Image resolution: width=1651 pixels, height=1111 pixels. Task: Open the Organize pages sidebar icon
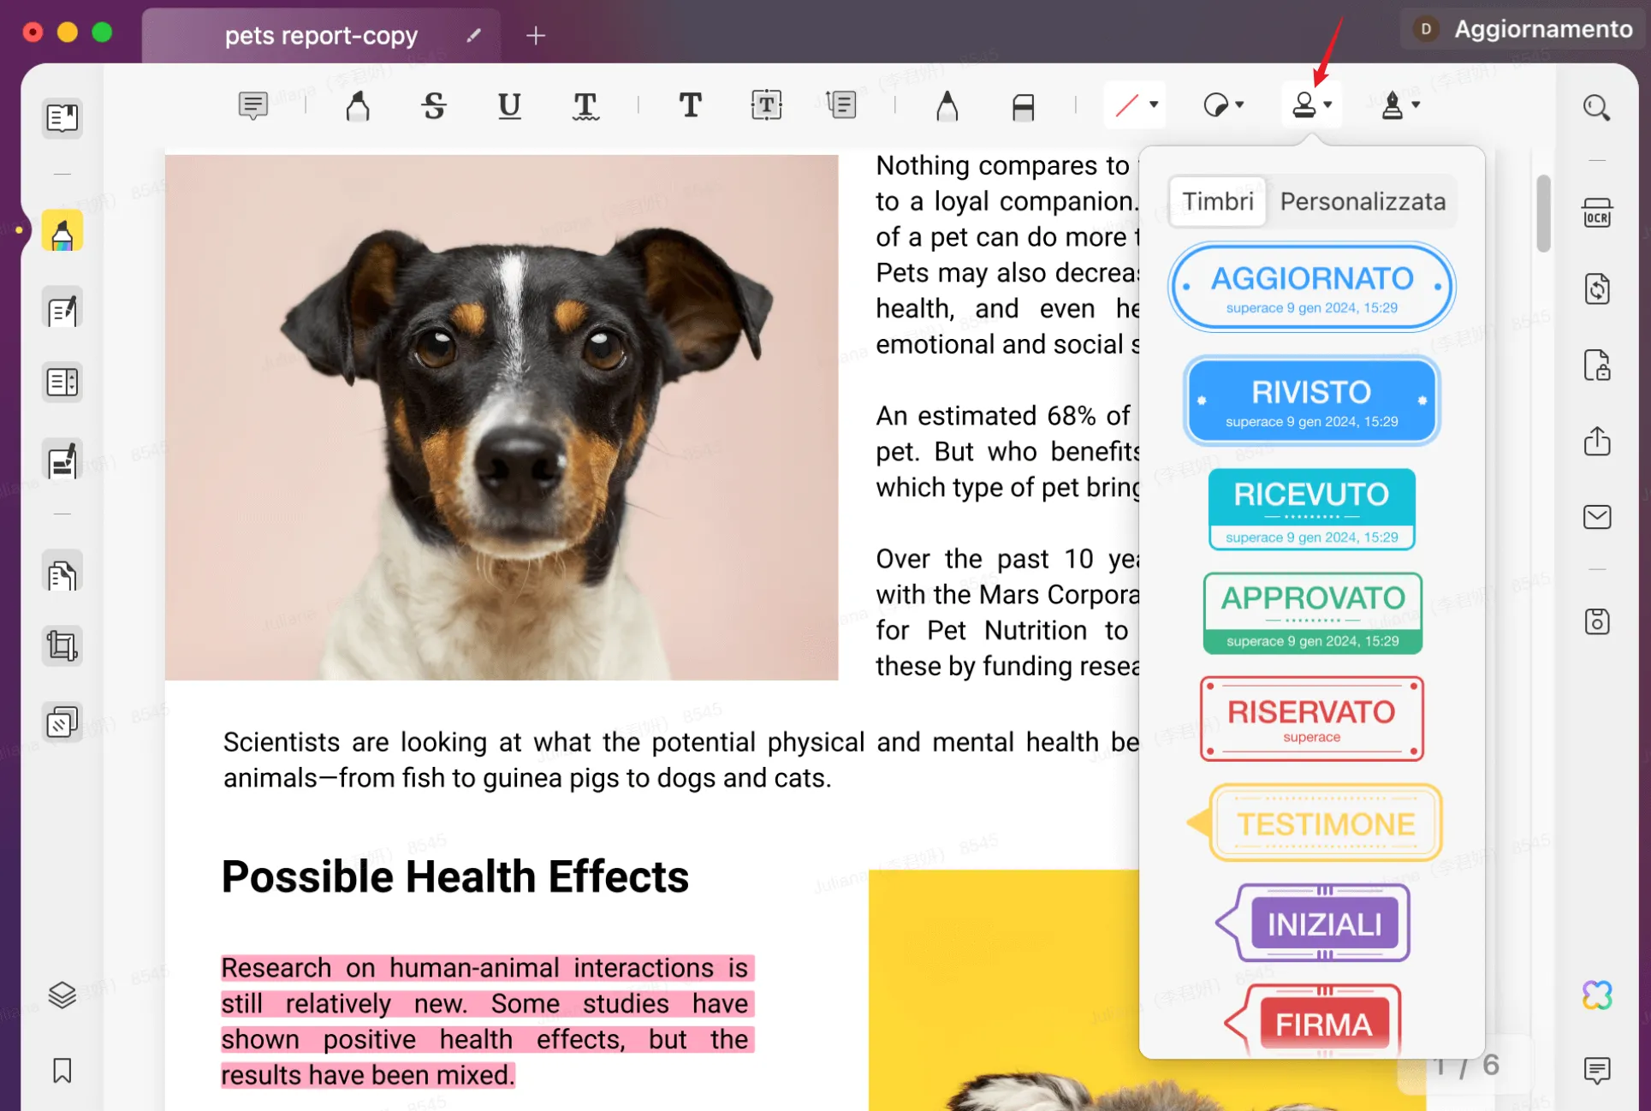(62, 383)
